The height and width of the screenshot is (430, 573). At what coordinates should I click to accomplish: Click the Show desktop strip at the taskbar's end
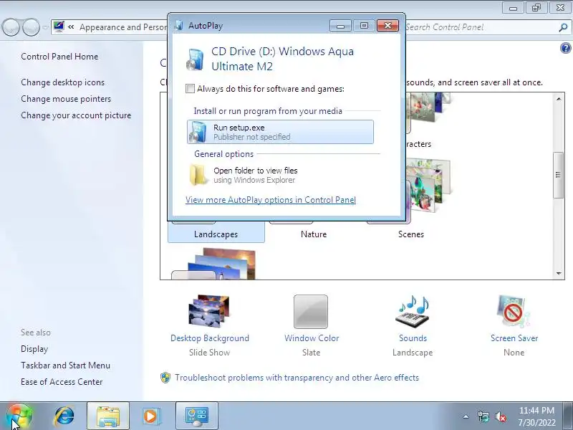(x=569, y=416)
